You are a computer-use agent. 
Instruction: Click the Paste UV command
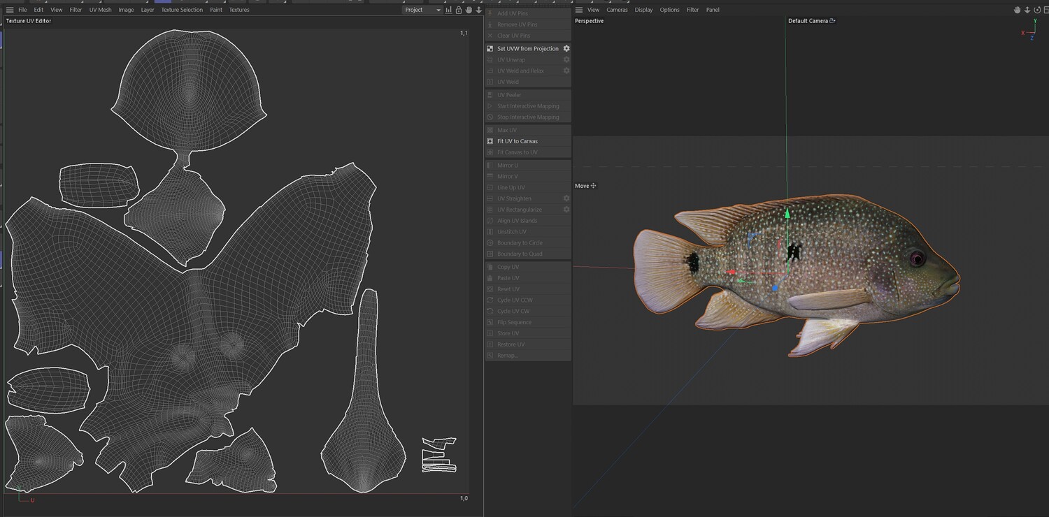pos(528,278)
